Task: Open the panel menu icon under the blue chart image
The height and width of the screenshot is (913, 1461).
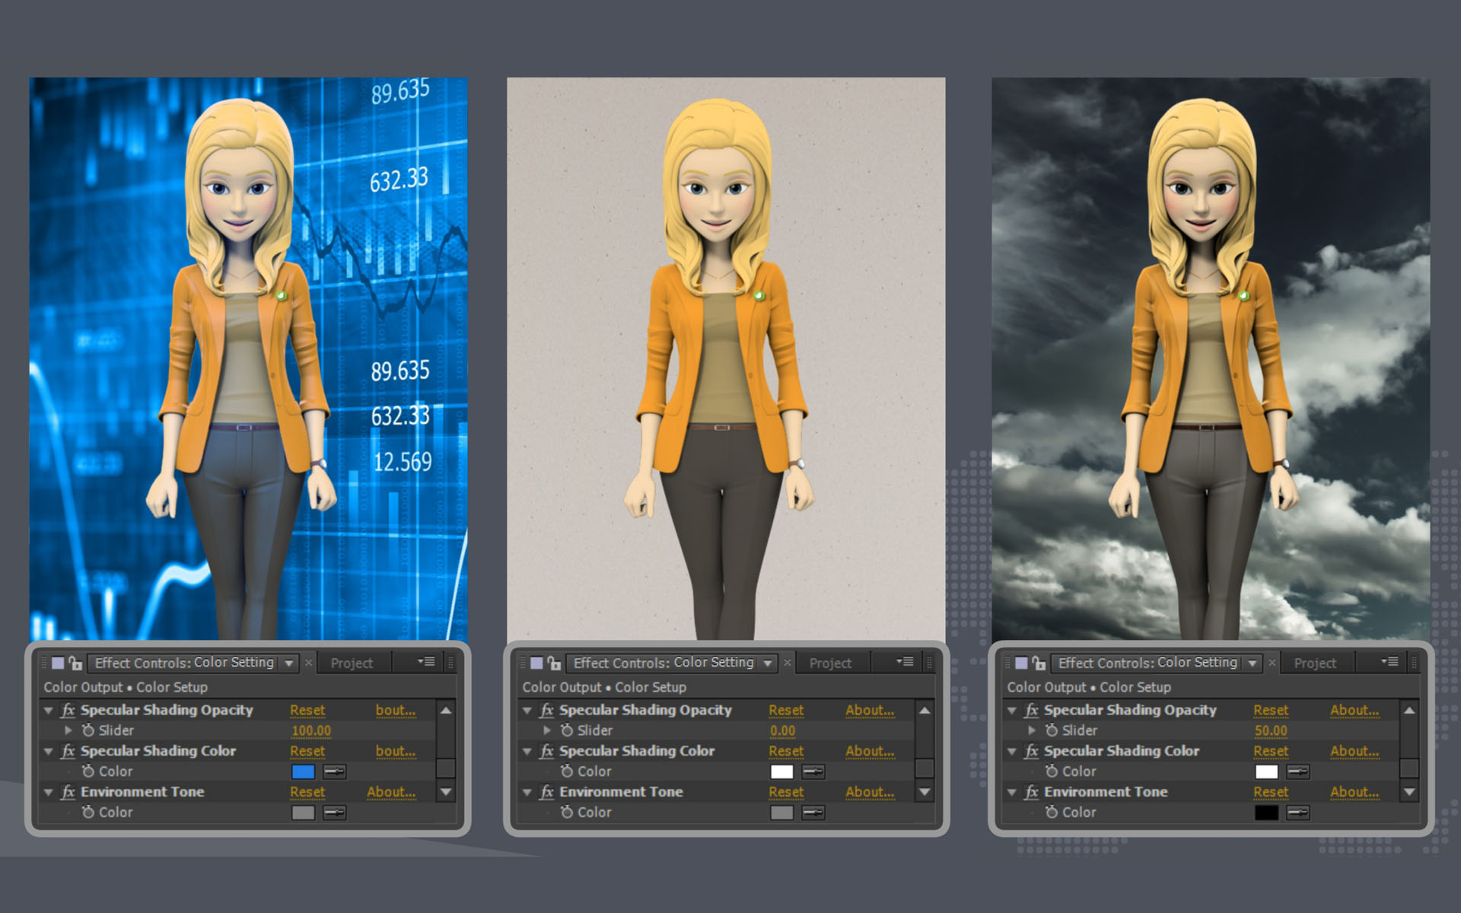Action: tap(426, 662)
